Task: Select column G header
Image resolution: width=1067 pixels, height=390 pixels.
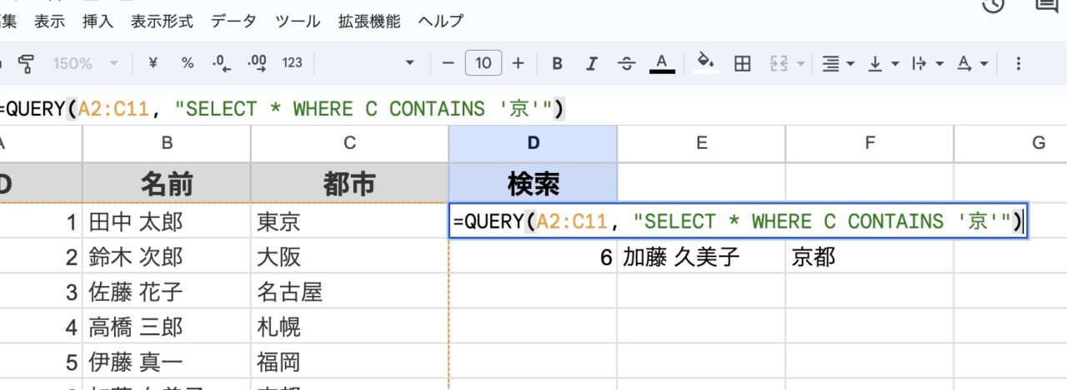Action: 1038,143
